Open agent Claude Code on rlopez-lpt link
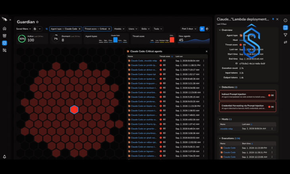 [x=143, y=74]
